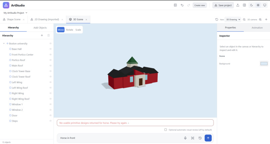Image resolution: width=270 pixels, height=144 pixels.
Task: Switch to light mode sun icon
Action: click(x=258, y=5)
